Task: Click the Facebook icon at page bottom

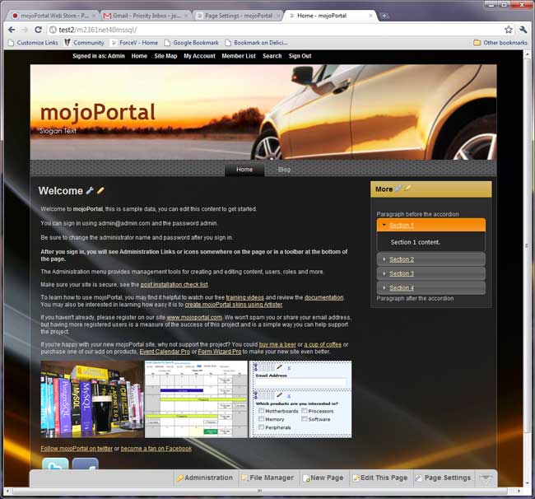Action: 85,468
